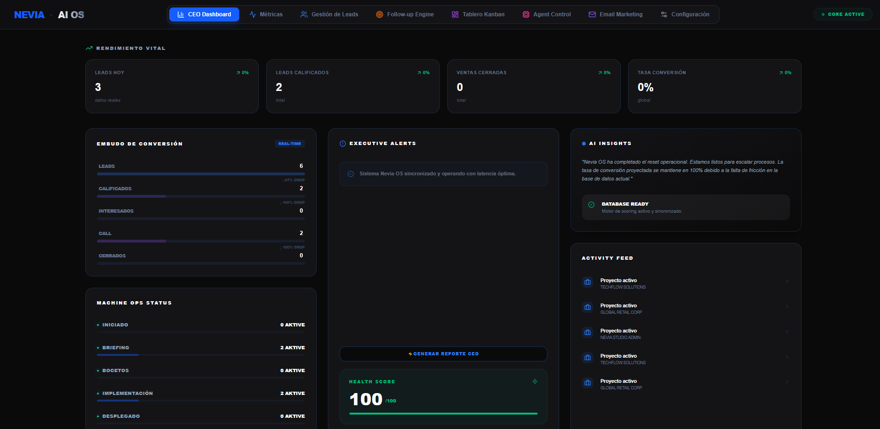Expand chevron on last Global Retail Corp entry

(787, 382)
